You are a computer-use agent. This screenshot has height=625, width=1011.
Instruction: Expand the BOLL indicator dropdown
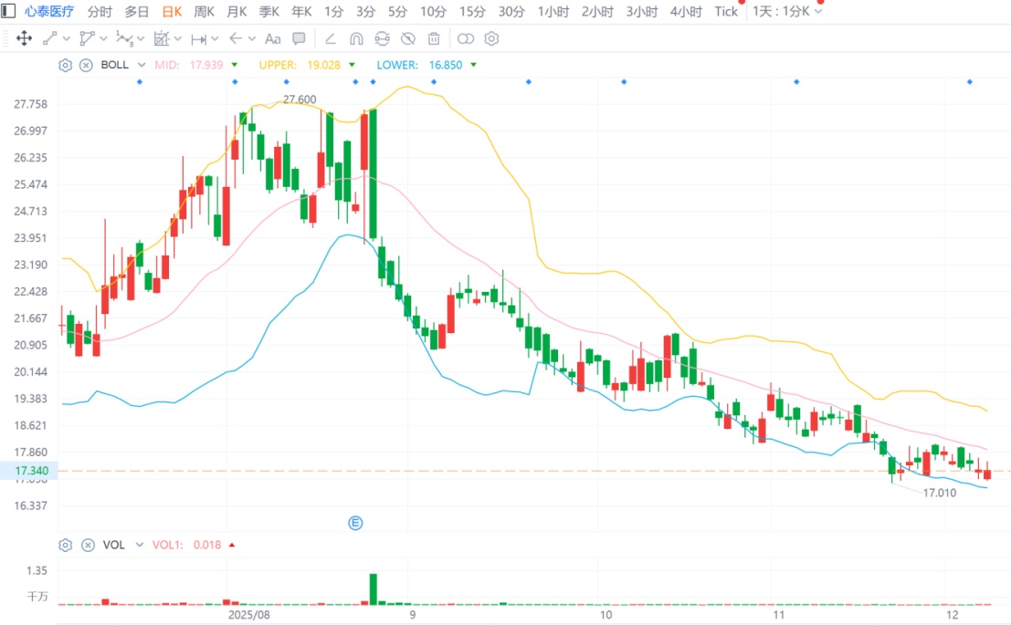click(141, 65)
